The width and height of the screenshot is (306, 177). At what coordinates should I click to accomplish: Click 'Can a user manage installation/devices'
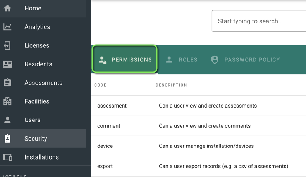click(x=206, y=146)
